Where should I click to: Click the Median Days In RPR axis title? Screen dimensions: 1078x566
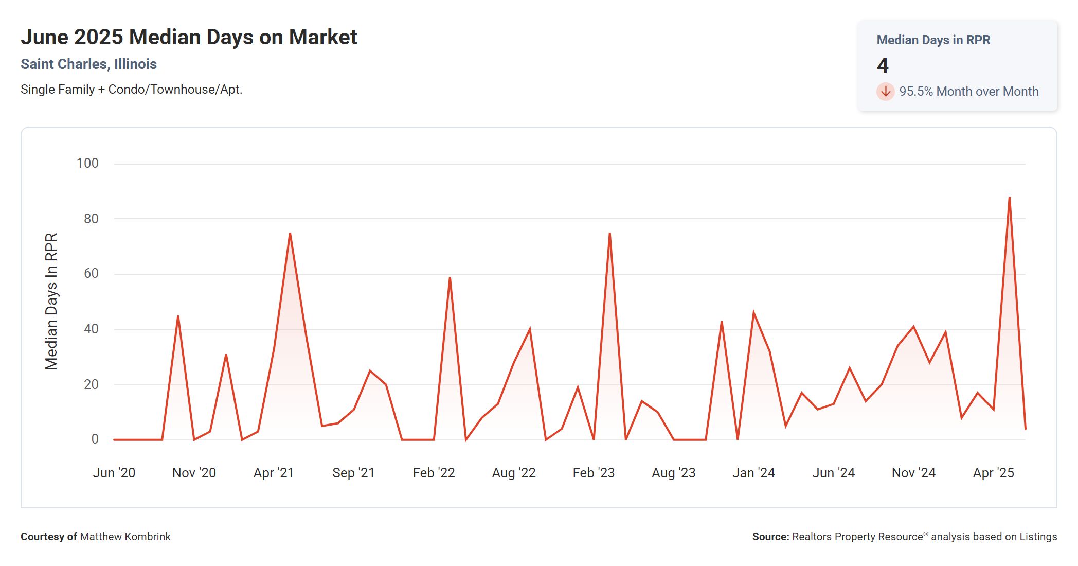(51, 302)
